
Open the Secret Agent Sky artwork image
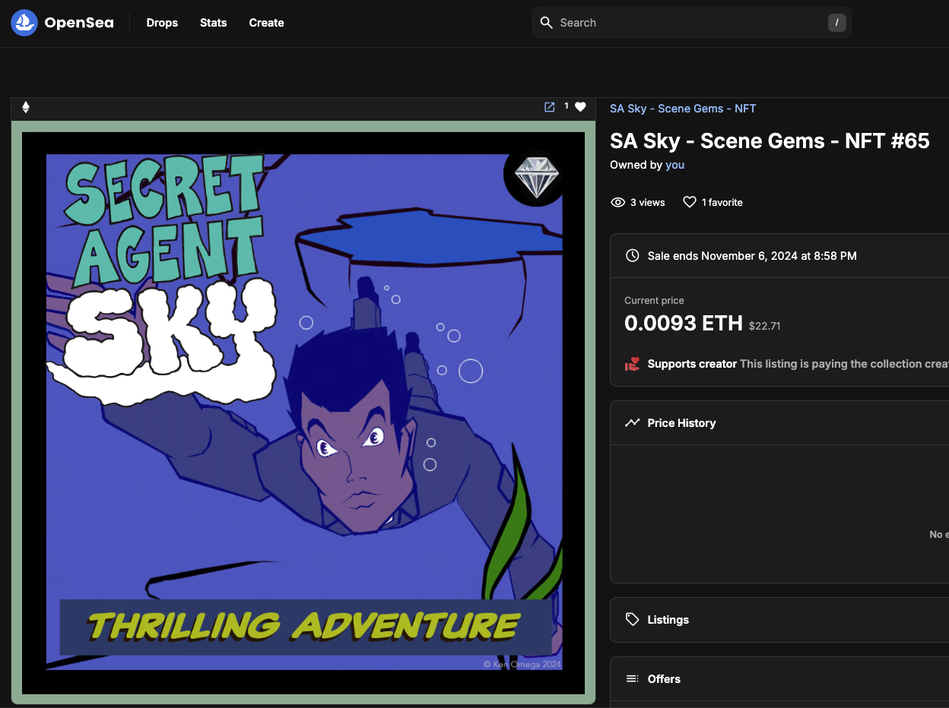point(303,413)
